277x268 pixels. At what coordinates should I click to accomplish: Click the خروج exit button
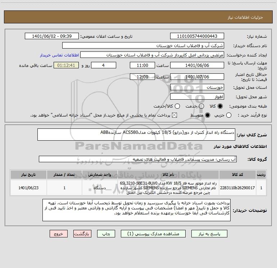tap(59, 234)
